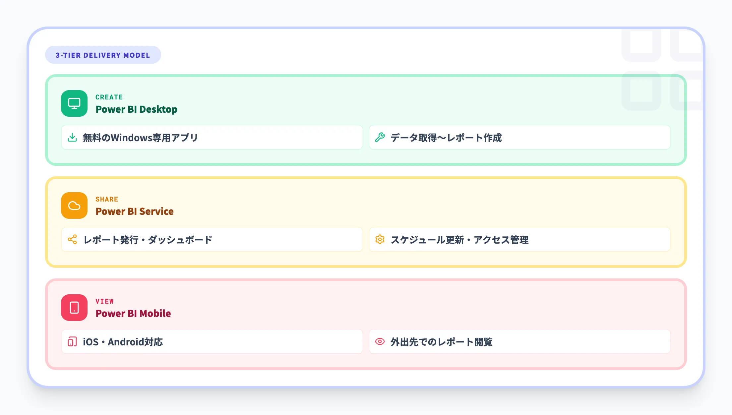Click the 無料のWindows専用アプリ text
The image size is (732, 415).
pyautogui.click(x=140, y=138)
